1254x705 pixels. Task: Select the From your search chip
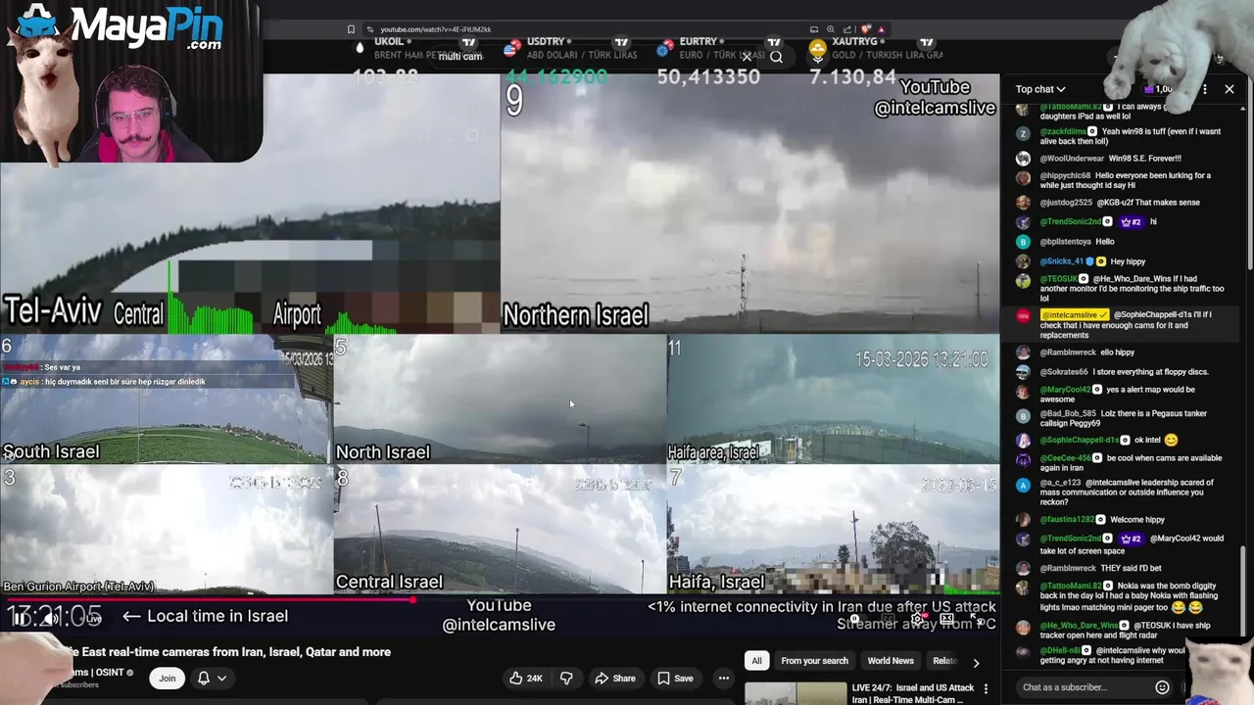814,661
